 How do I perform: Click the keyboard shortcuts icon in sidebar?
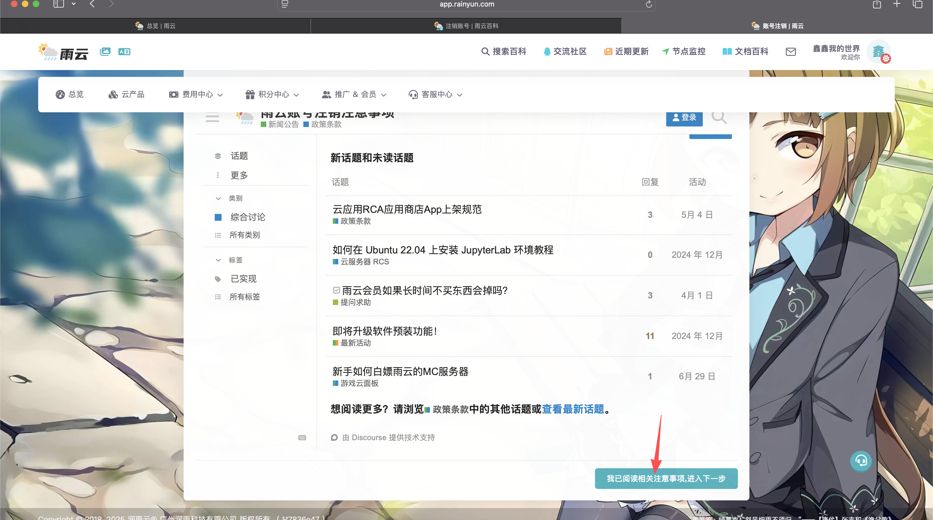coord(302,437)
